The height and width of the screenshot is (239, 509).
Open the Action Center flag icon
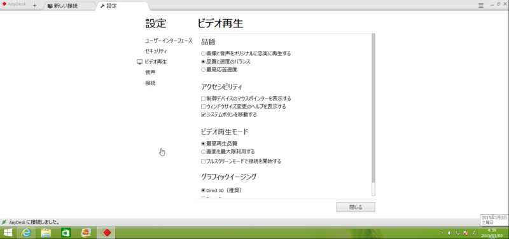[x=465, y=233]
